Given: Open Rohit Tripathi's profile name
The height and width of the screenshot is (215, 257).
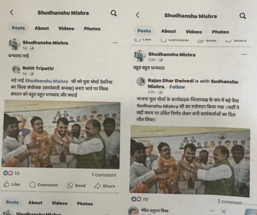Looking at the screenshot, I should tap(38, 68).
